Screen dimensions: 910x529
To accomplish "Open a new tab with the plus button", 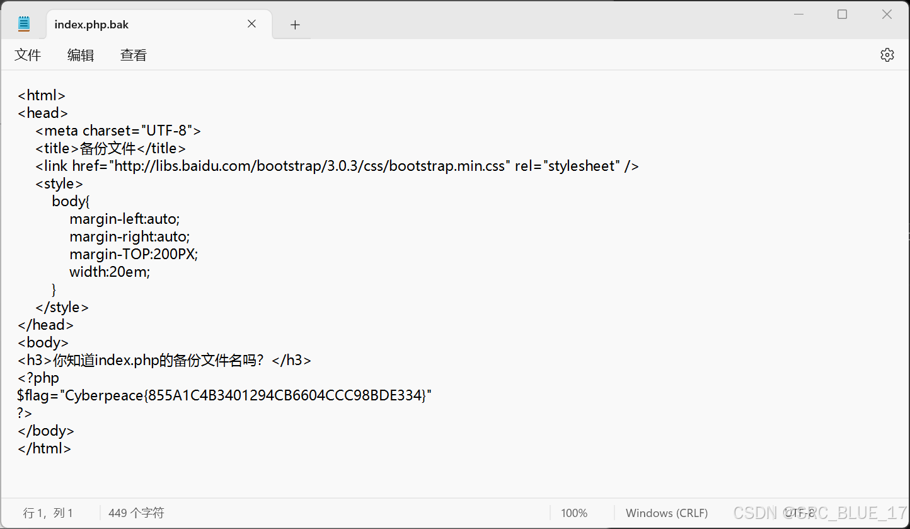I will (x=294, y=25).
